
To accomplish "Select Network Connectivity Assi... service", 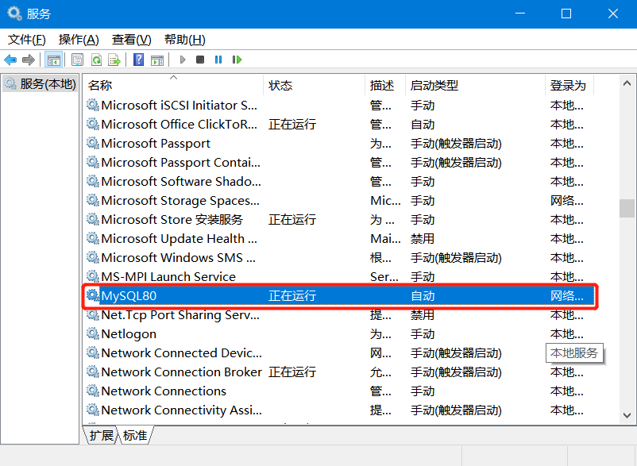I will tap(340, 410).
